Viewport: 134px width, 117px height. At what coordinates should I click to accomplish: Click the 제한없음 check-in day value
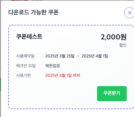[x=52, y=66]
